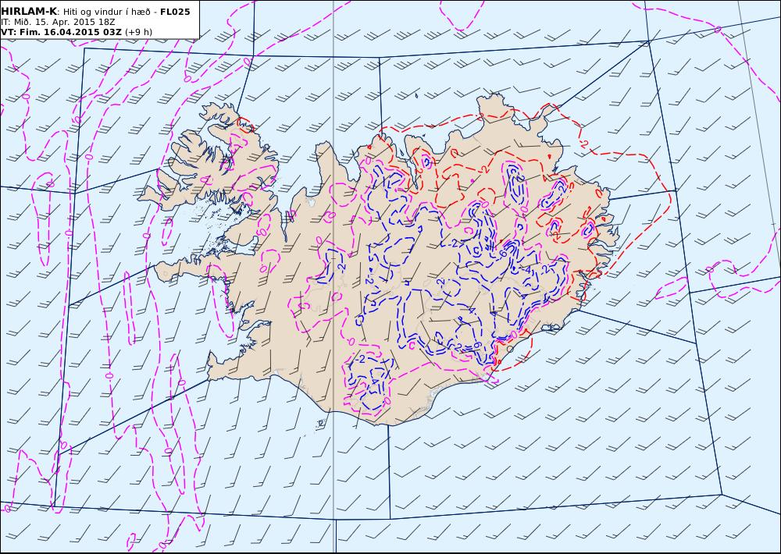
Task: Click the 'VT: Fim. 16.04.2015 03Z' valid time
Action: (x=61, y=32)
